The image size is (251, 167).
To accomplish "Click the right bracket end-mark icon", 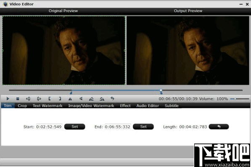I will (x=60, y=99).
